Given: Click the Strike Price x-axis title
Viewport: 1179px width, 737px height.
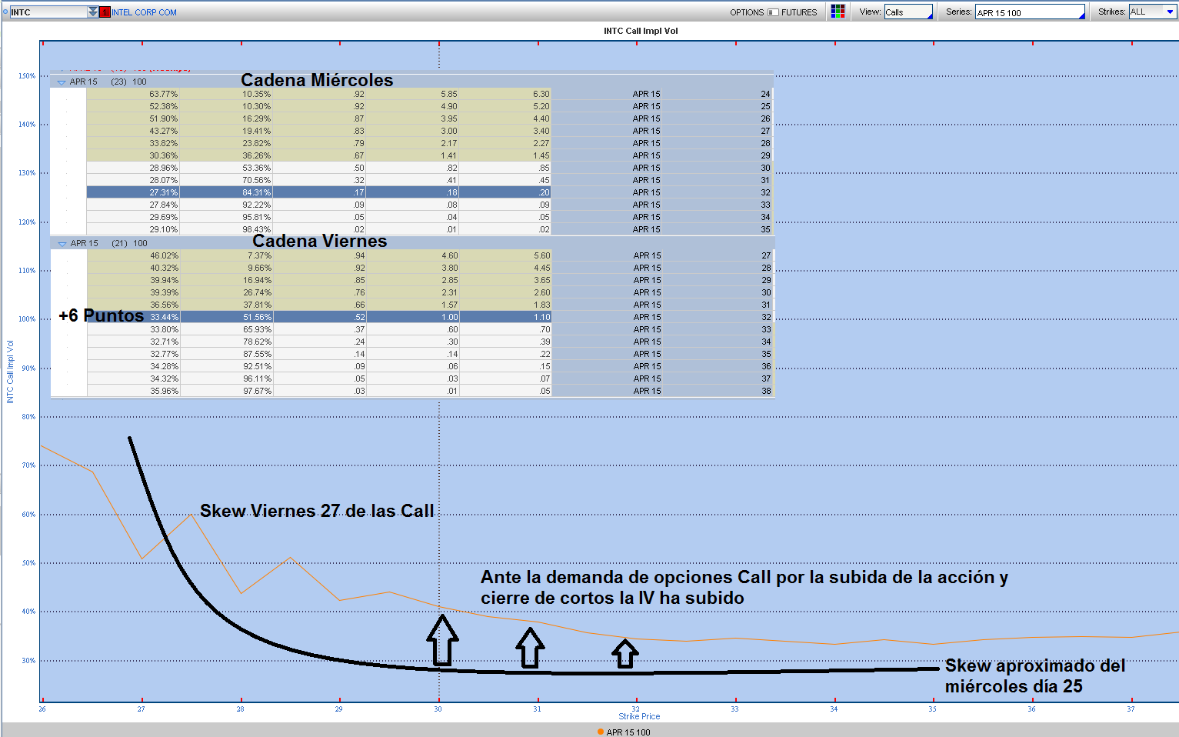Looking at the screenshot, I should click(639, 716).
